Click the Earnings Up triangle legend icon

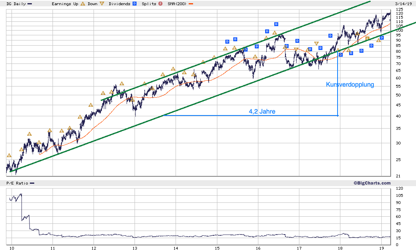83,4
